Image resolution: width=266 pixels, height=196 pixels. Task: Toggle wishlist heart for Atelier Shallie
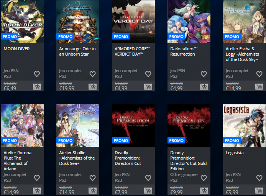click(92, 178)
